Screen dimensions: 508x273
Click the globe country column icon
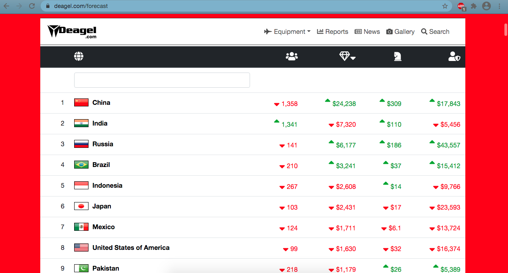[x=79, y=57]
